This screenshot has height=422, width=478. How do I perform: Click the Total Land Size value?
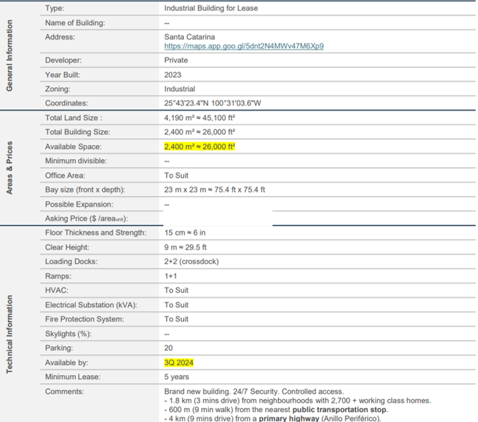click(x=199, y=118)
